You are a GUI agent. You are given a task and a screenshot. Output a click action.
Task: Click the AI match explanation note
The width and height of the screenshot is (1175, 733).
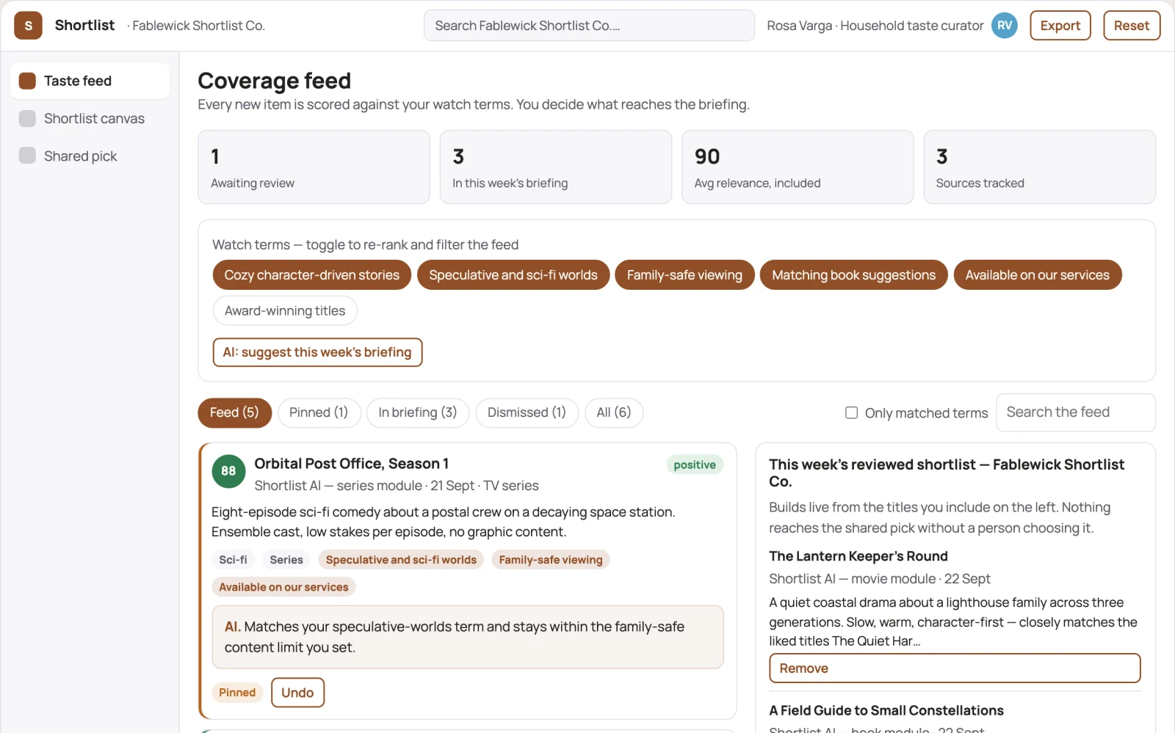coord(468,637)
